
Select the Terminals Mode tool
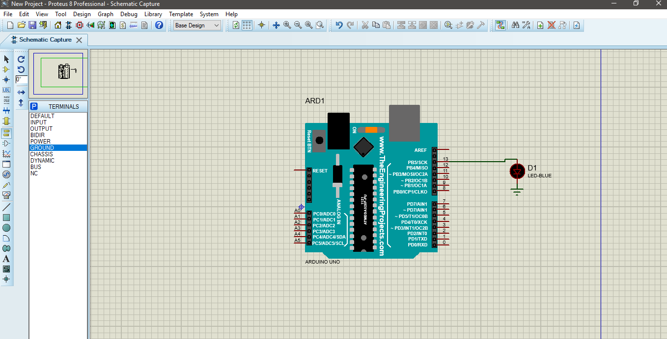6,133
